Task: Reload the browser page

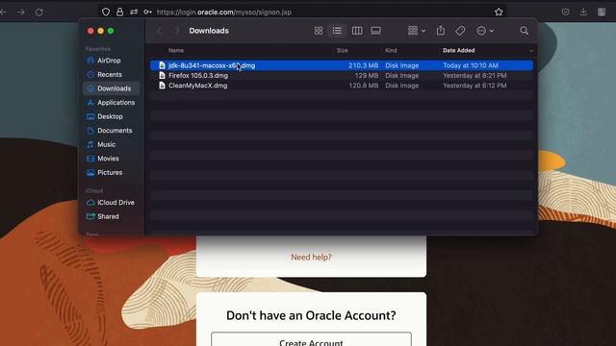Action: tap(39, 12)
